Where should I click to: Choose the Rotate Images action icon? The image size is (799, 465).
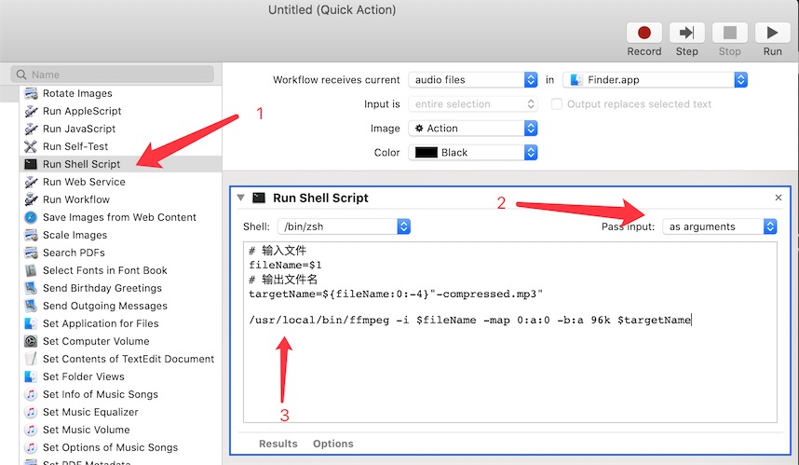(x=31, y=93)
